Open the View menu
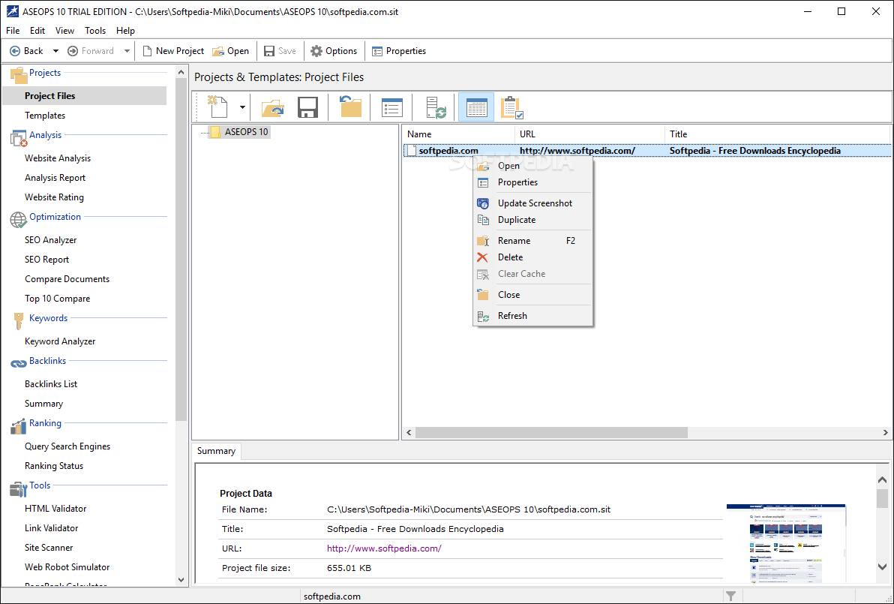The width and height of the screenshot is (894, 604). click(x=64, y=31)
